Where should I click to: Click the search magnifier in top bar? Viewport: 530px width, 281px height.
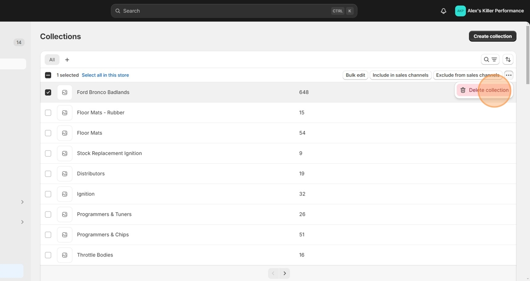click(118, 11)
